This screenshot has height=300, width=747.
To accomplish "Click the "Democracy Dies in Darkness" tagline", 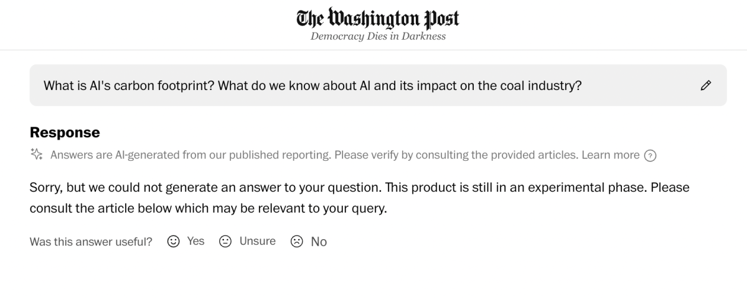I will coord(378,36).
